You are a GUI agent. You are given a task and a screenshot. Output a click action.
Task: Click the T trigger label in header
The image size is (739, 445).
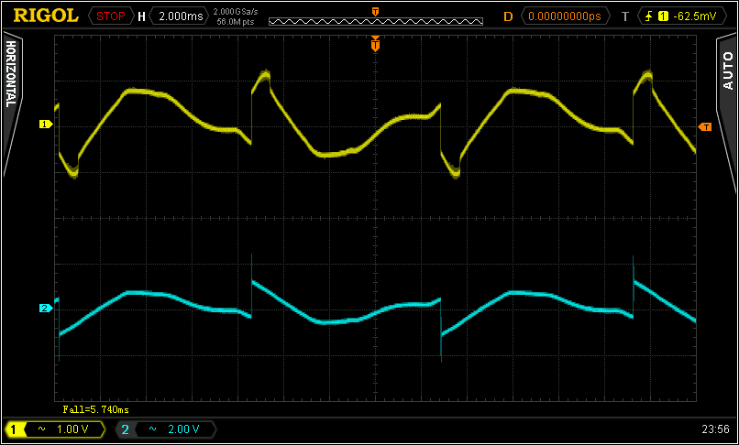[x=625, y=16]
